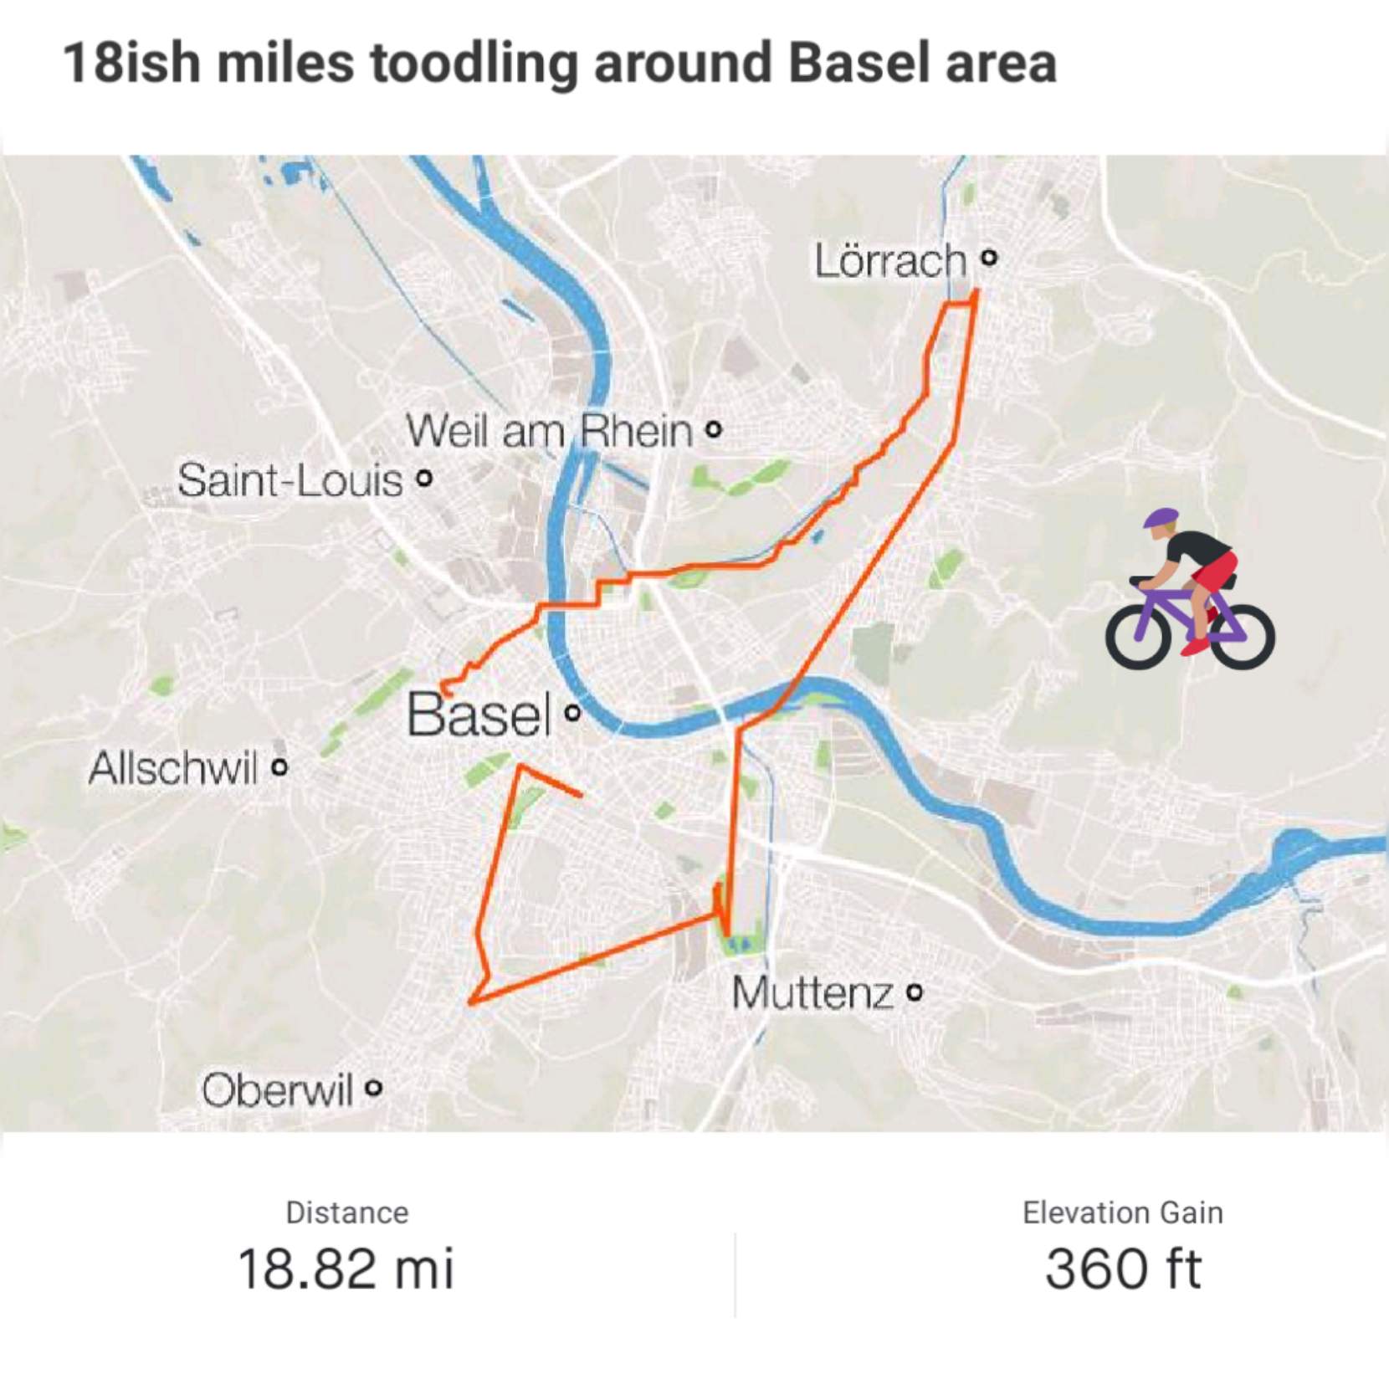Click the Saint-Louis label on the map
The height and width of the screenshot is (1389, 1389).
pyautogui.click(x=290, y=480)
